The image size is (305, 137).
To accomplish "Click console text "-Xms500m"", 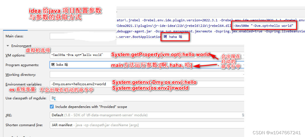I will pyautogui.click(x=241, y=26).
